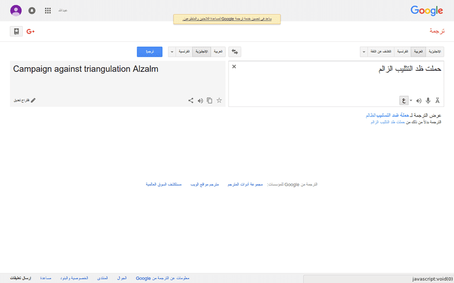Screen dimensions: 454x283
Task: Select French as source language
Action: click(x=402, y=52)
